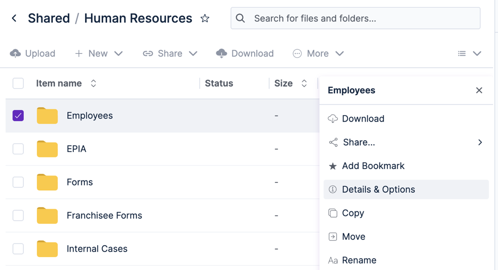Click the Employees folder icon
498x270 pixels.
47,116
